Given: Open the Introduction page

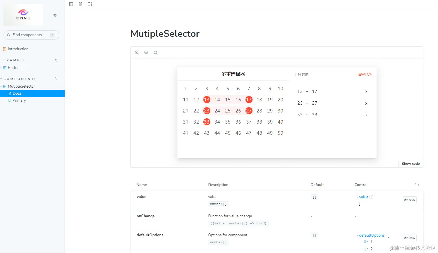Looking at the screenshot, I should tap(18, 49).
